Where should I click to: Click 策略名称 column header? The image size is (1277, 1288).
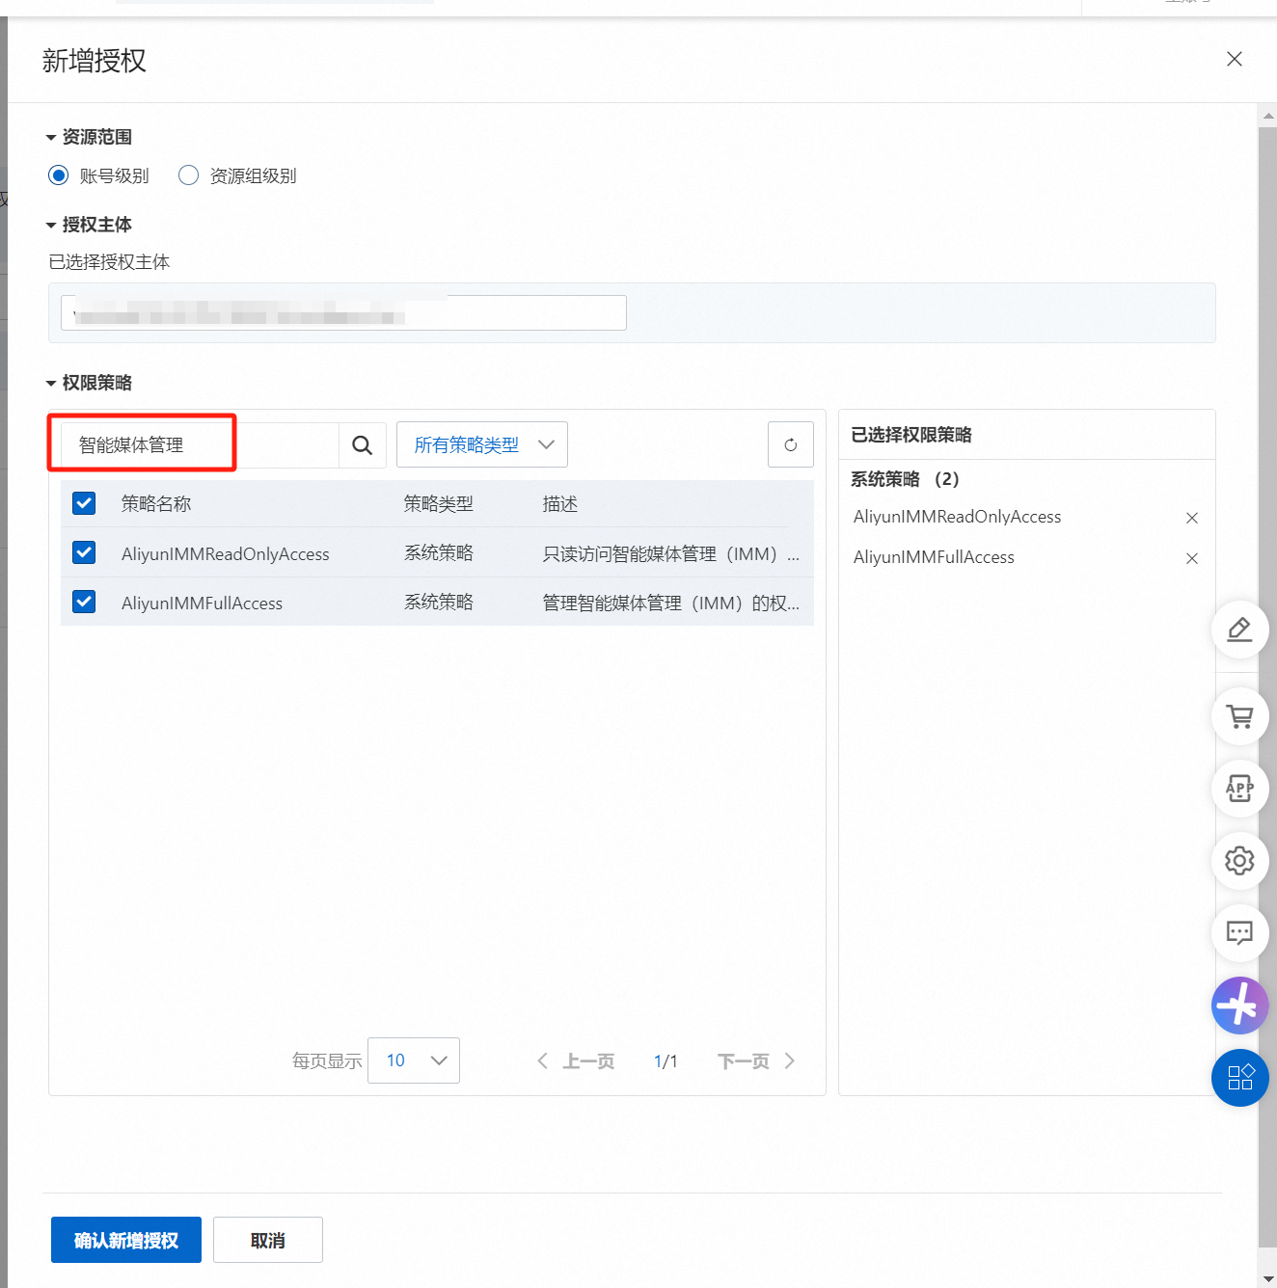click(156, 504)
